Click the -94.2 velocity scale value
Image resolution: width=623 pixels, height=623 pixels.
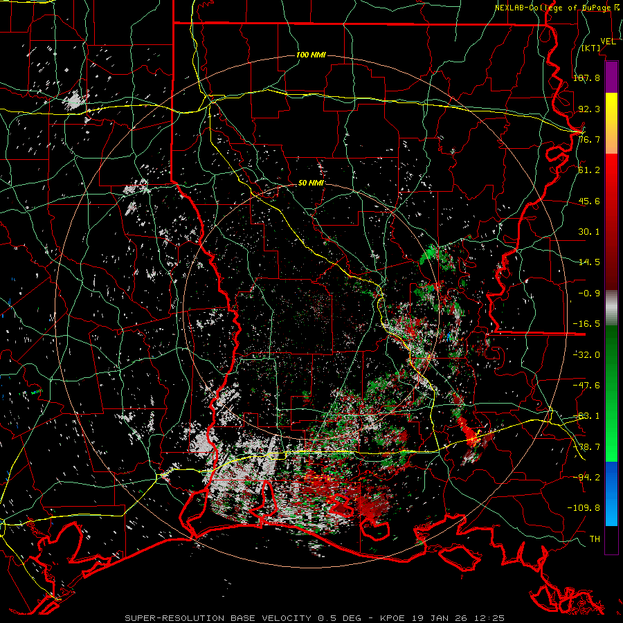586,478
